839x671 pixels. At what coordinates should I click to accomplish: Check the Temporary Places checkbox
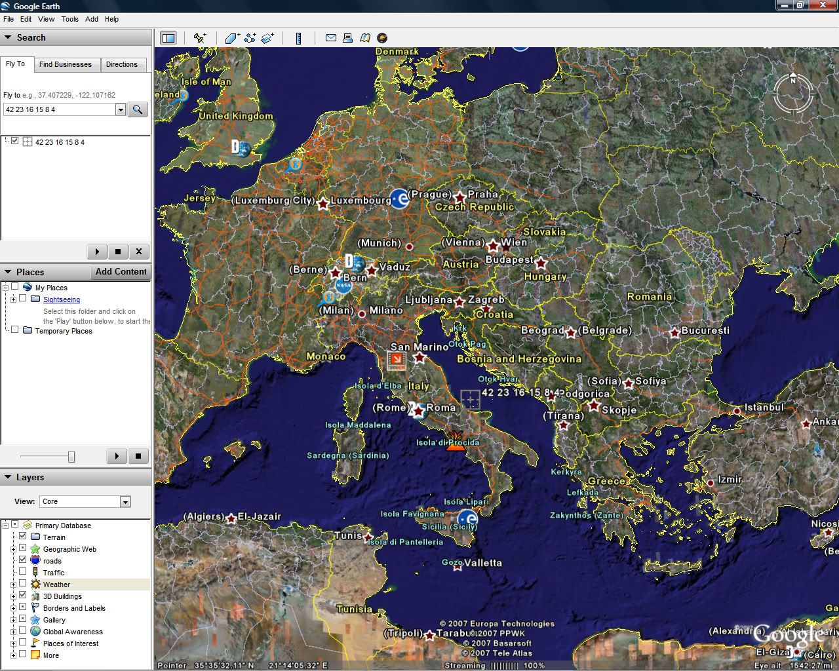15,330
